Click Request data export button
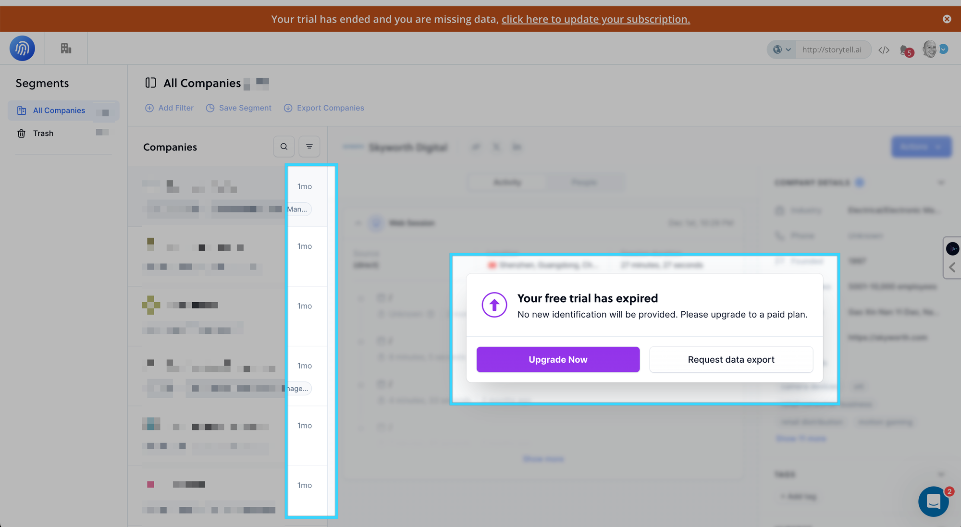Screen dimensions: 961x527 coord(731,359)
